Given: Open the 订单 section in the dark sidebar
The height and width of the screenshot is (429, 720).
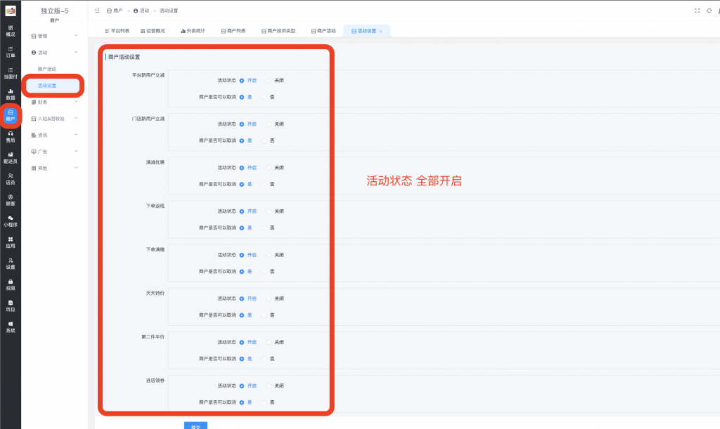Looking at the screenshot, I should tap(9, 51).
